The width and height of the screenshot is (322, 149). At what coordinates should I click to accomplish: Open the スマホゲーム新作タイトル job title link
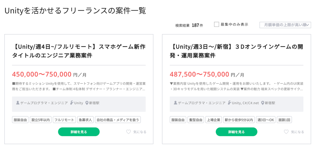click(79, 51)
